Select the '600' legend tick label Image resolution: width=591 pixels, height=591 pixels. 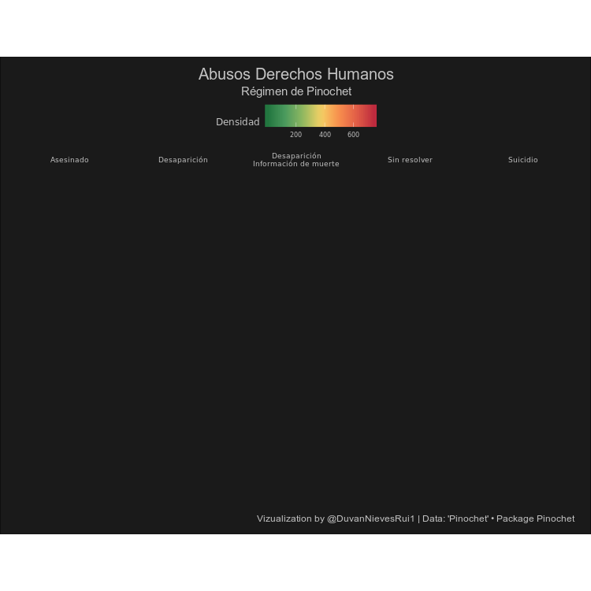click(353, 135)
